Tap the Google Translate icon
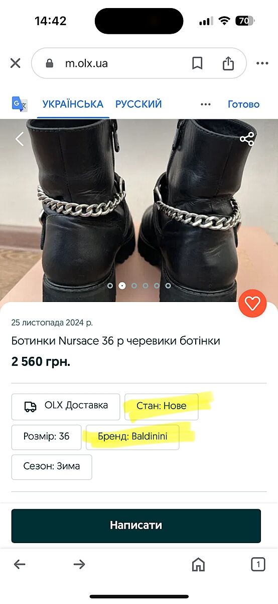Screen dimensions: 278x604 (20, 104)
